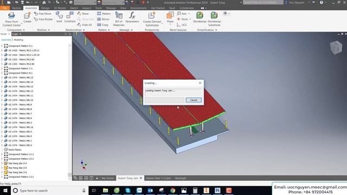Click the Plane work feature
The height and width of the screenshot is (195, 347).
170,17
